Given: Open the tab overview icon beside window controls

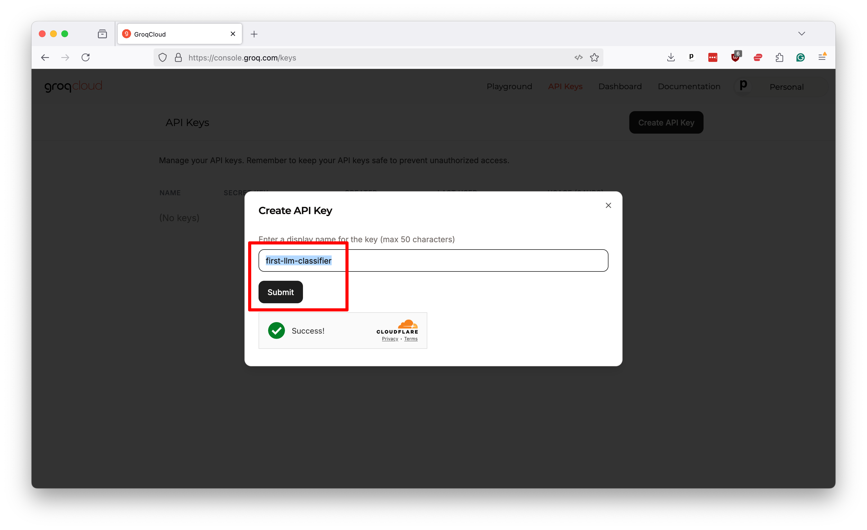Looking at the screenshot, I should tap(102, 34).
